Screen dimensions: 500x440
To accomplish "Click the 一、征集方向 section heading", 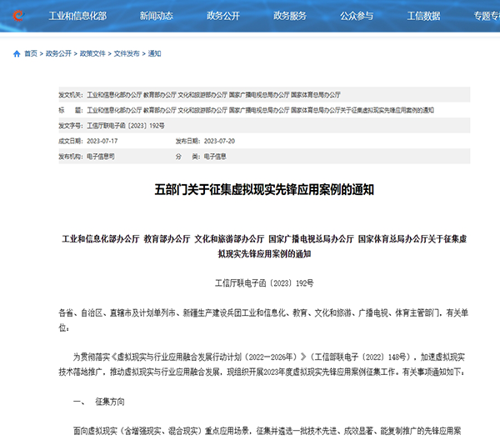I will point(102,402).
